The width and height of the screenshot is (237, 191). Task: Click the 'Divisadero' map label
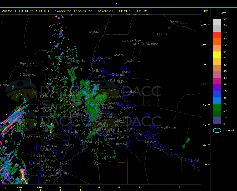click(x=129, y=92)
